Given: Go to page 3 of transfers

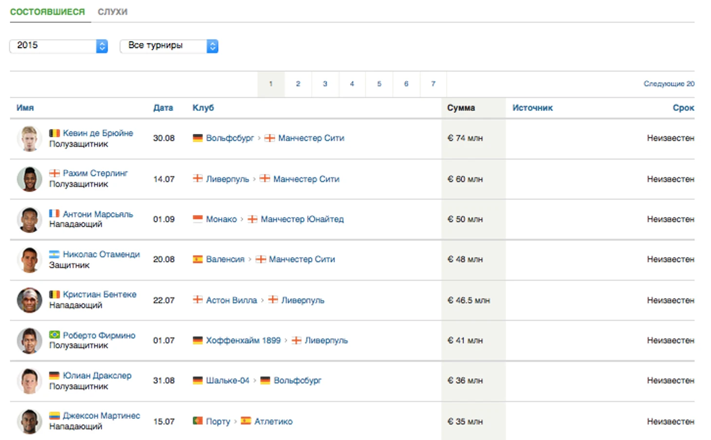Looking at the screenshot, I should point(325,84).
